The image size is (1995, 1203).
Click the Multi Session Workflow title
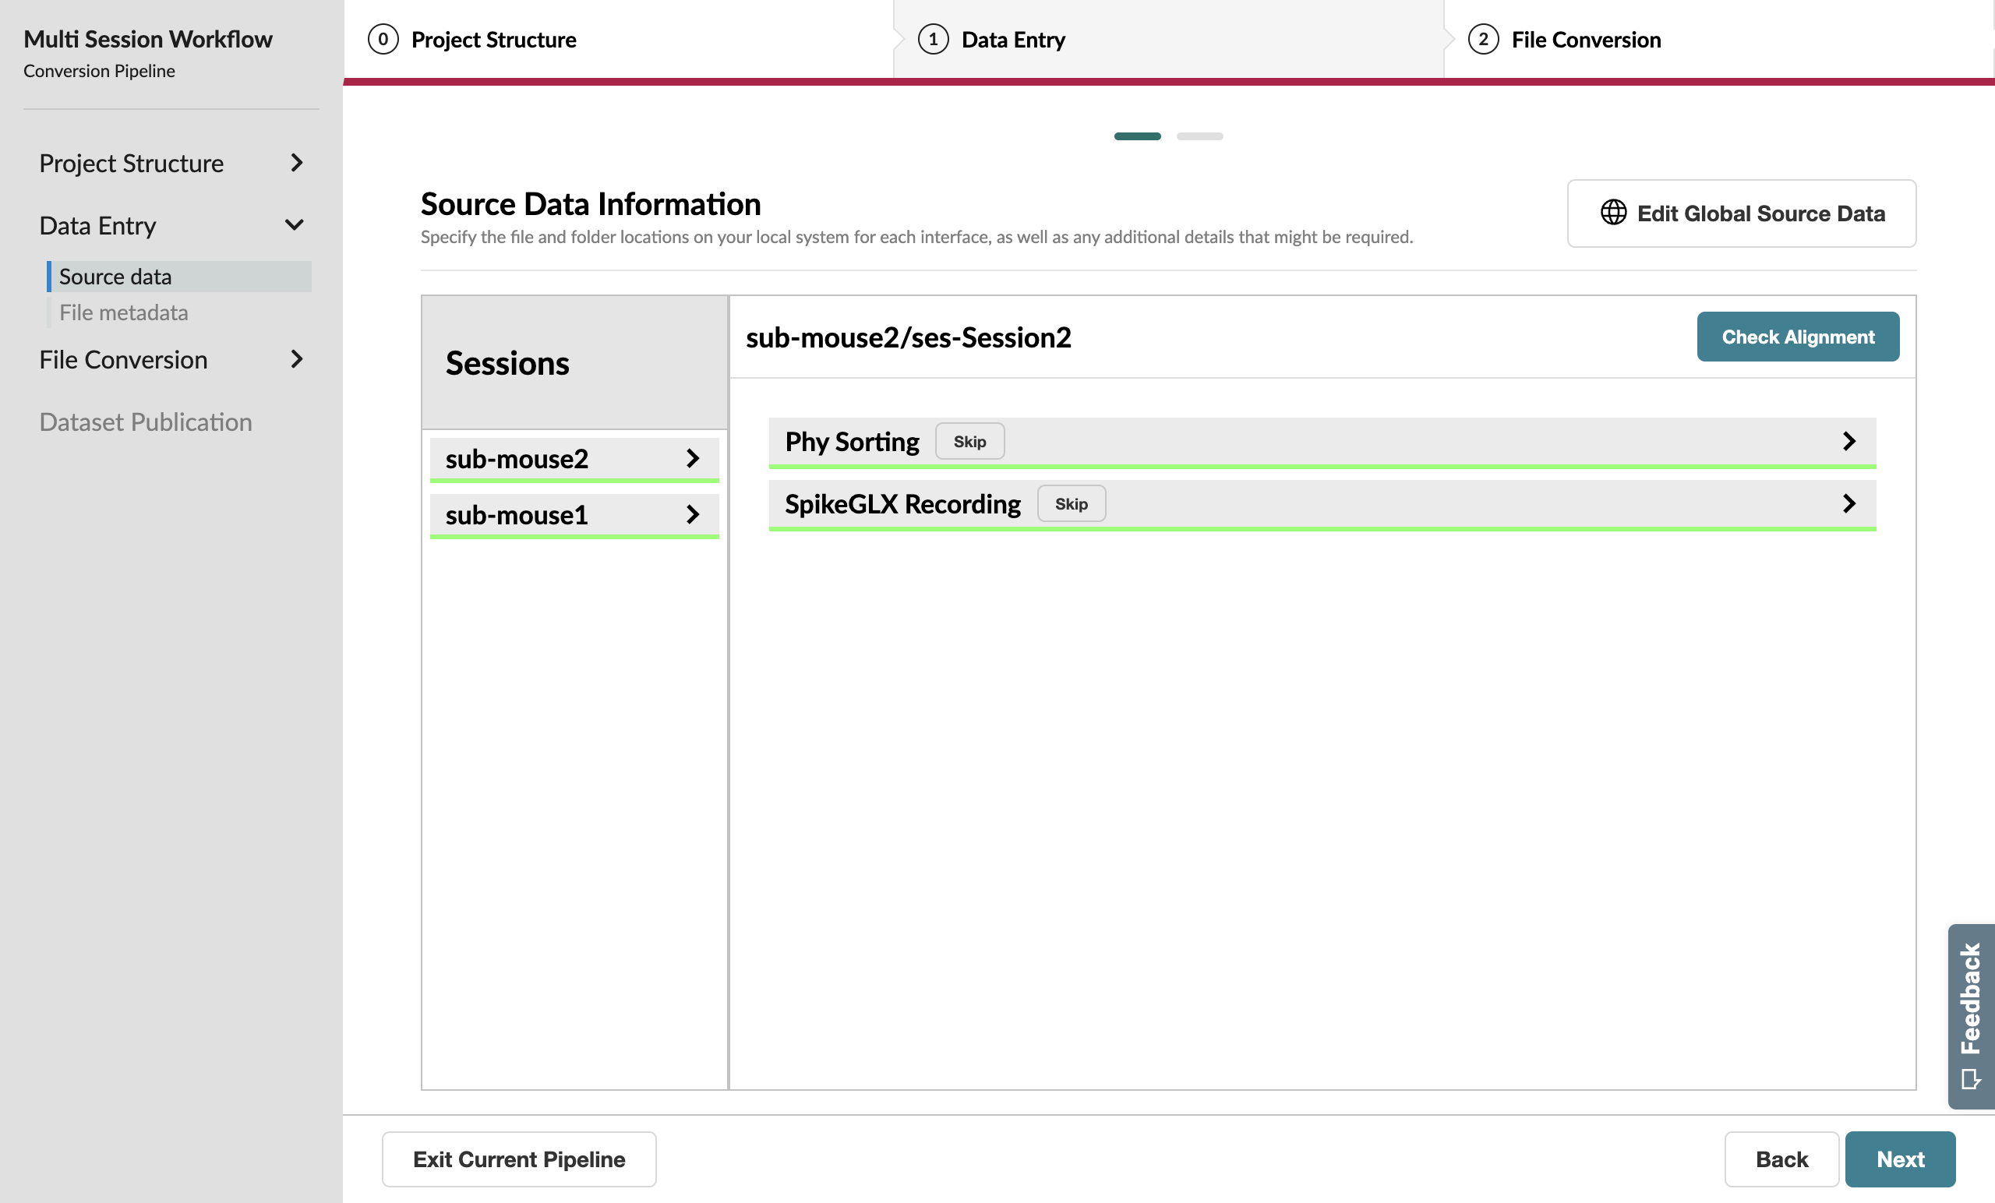(x=148, y=39)
